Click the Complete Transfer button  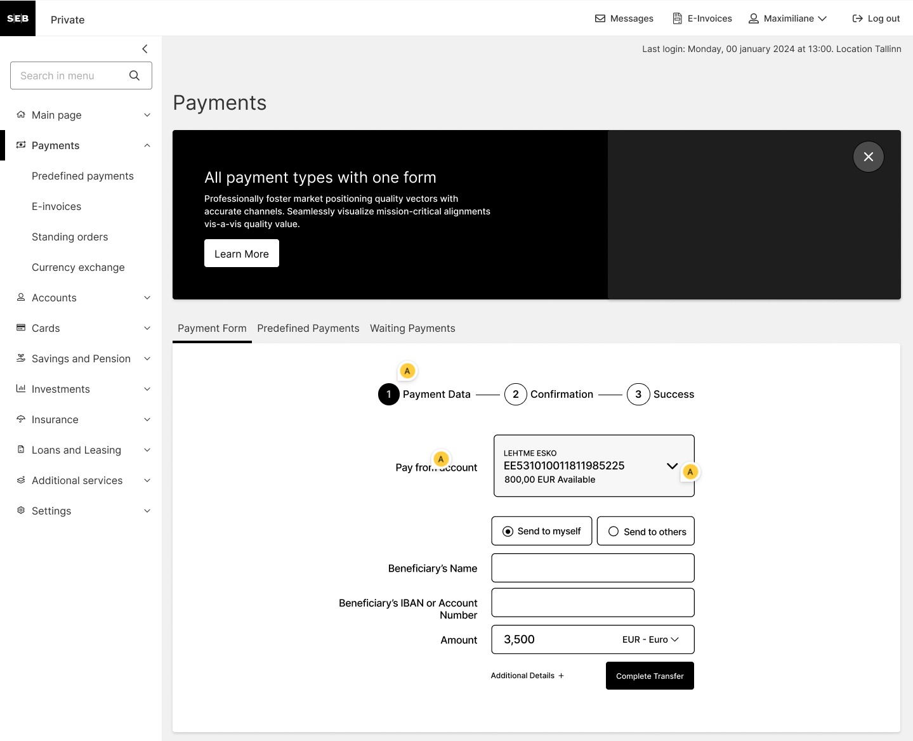point(650,676)
